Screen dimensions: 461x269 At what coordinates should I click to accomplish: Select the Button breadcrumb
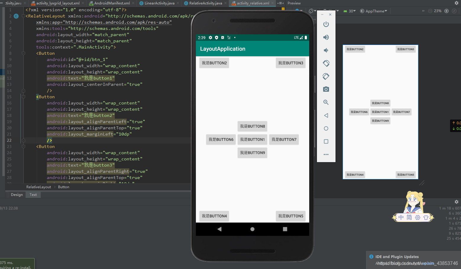point(64,187)
